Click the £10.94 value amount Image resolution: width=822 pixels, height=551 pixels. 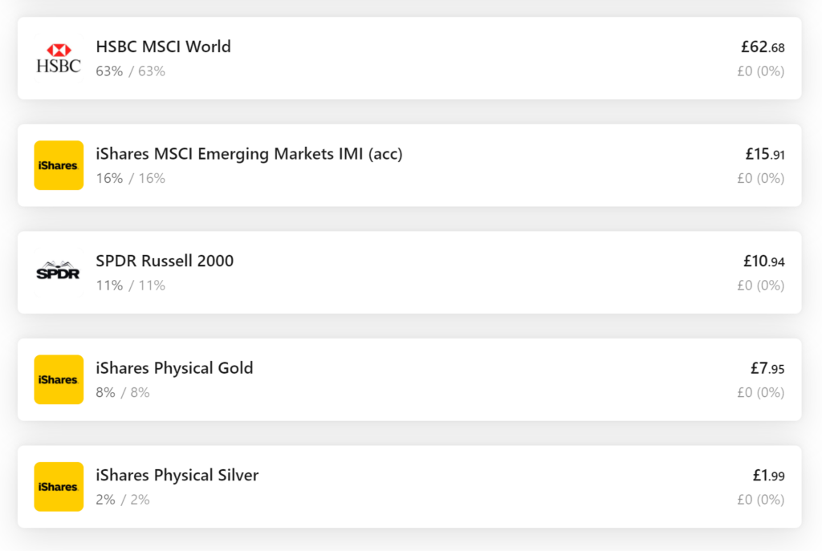point(764,261)
